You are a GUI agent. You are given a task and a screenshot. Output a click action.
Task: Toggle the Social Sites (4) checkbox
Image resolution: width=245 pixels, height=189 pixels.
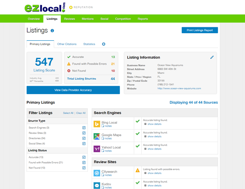tap(84, 144)
